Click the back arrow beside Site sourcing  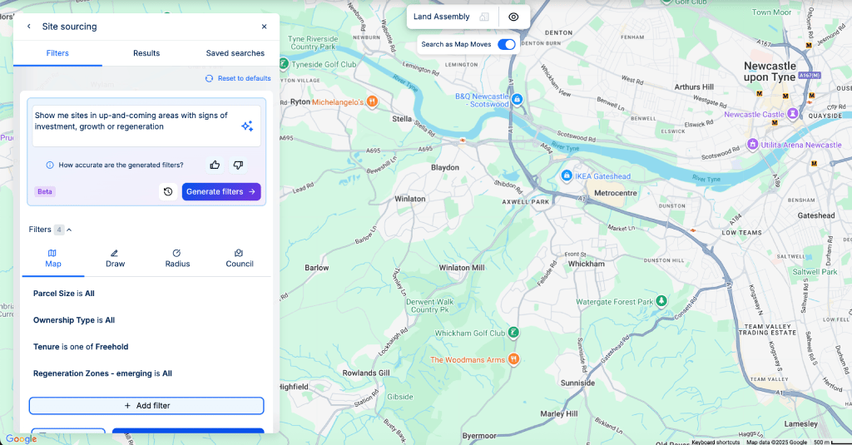point(29,26)
